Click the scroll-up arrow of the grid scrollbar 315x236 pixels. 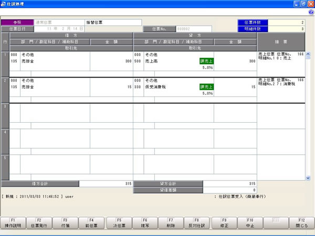[x=308, y=54]
